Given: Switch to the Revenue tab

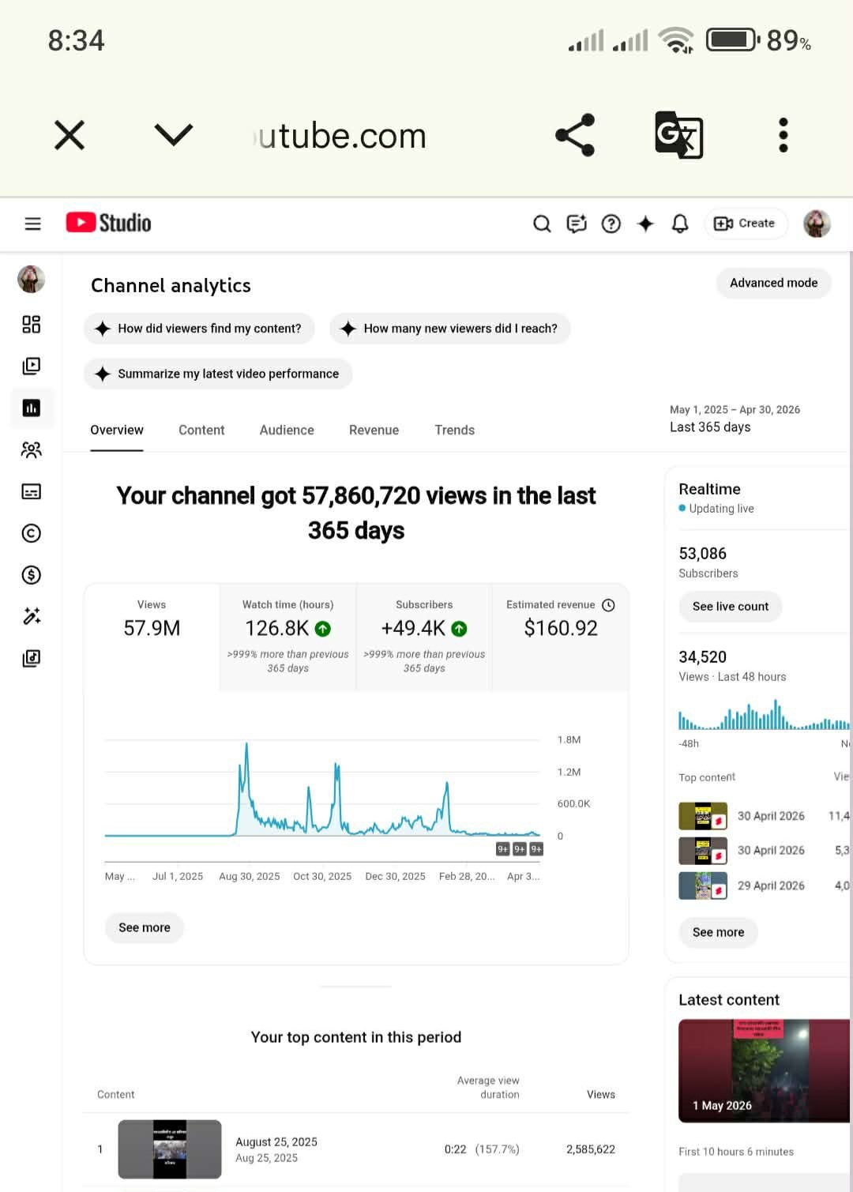Looking at the screenshot, I should (x=374, y=430).
